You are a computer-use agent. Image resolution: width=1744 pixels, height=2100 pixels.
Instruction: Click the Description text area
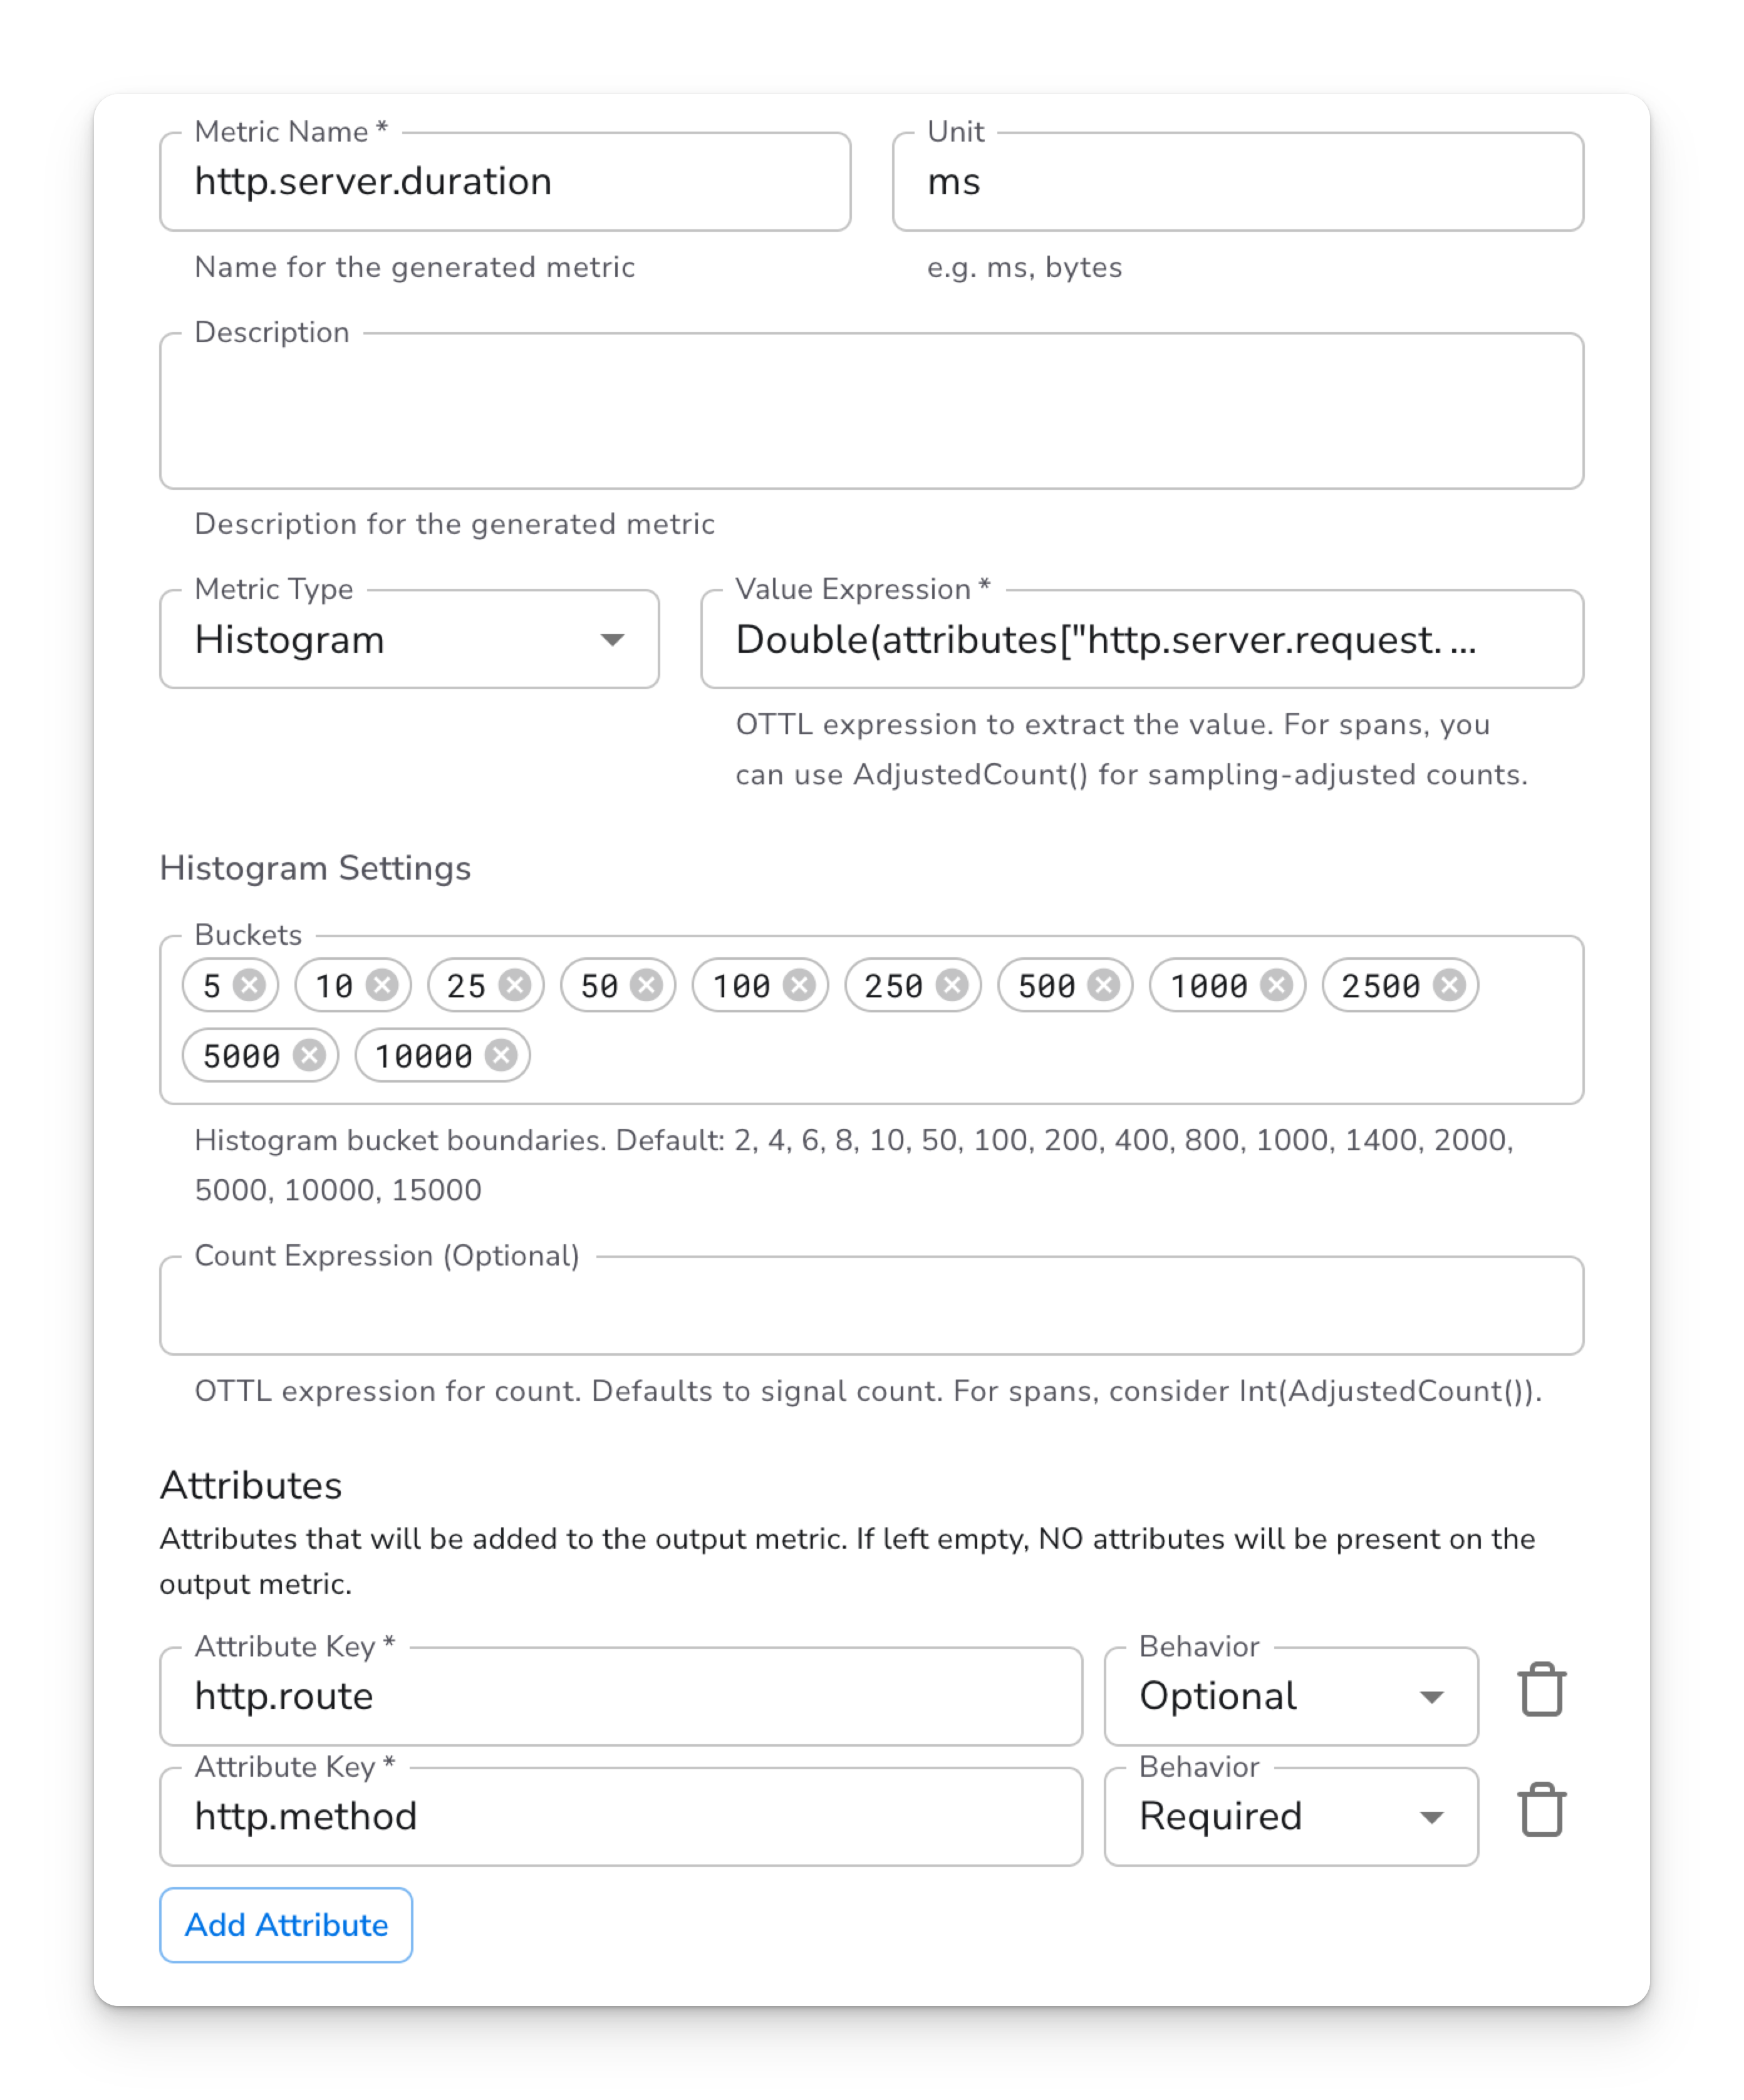click(x=871, y=411)
